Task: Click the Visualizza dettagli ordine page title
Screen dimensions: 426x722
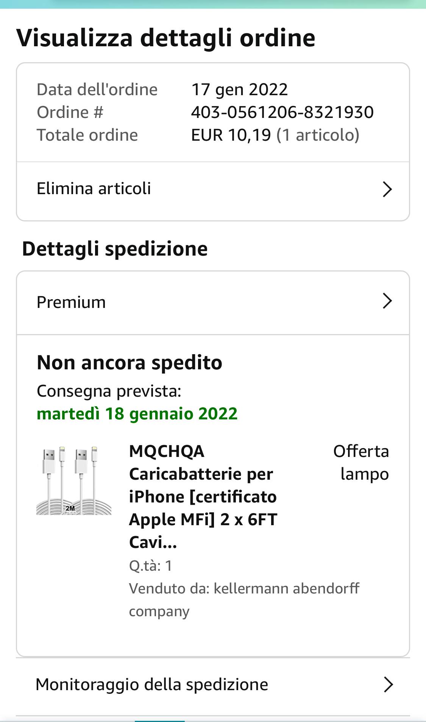Action: click(x=166, y=38)
